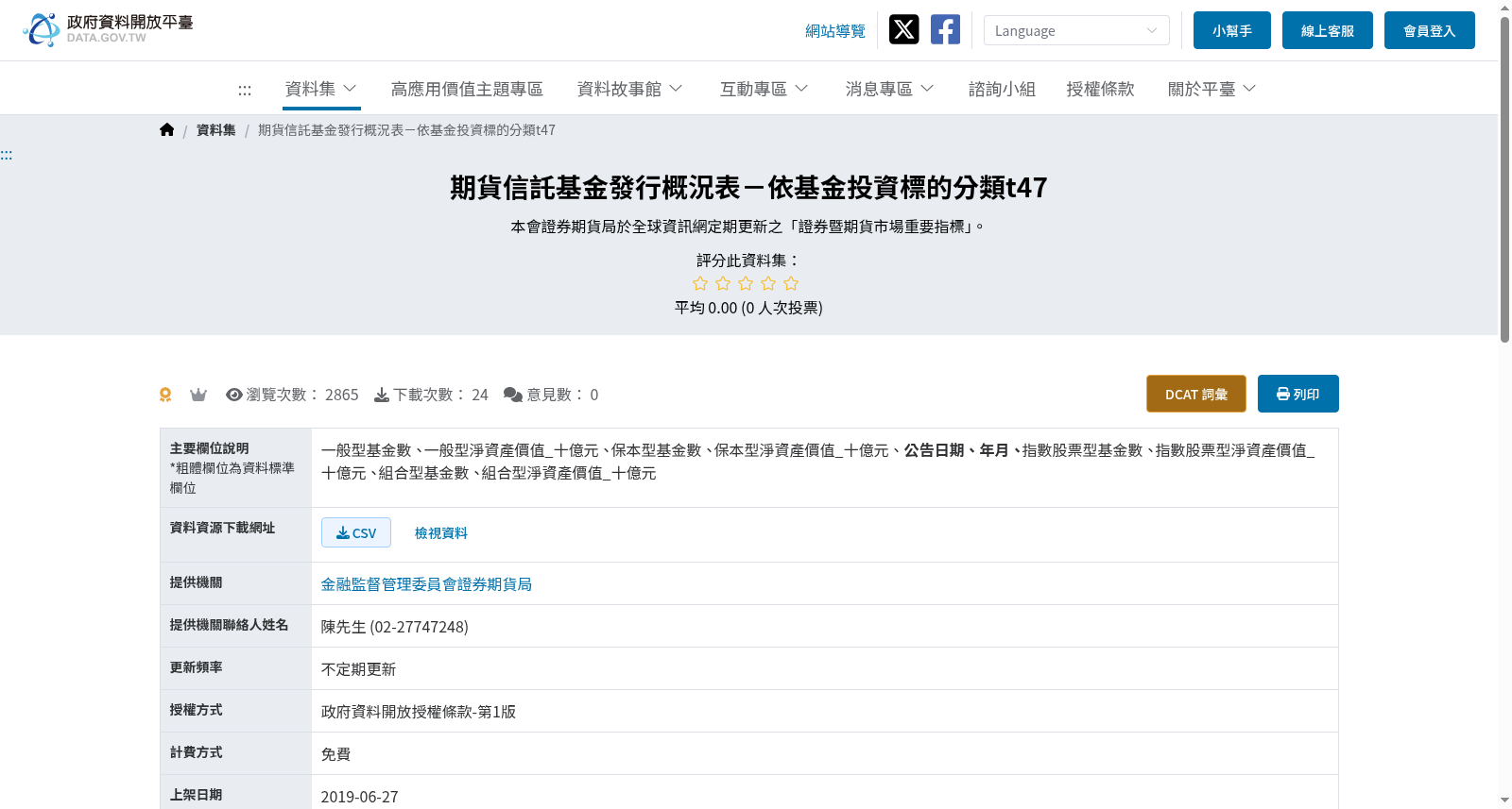
Task: Rate dataset with the first star
Action: (x=700, y=283)
